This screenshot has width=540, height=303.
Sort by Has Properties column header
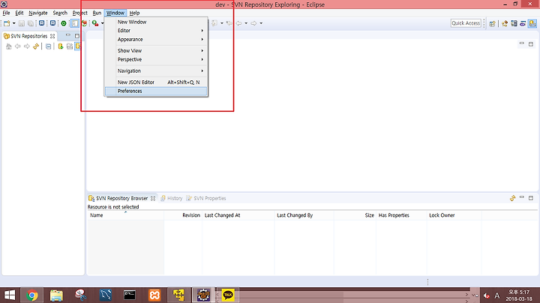[x=401, y=215]
